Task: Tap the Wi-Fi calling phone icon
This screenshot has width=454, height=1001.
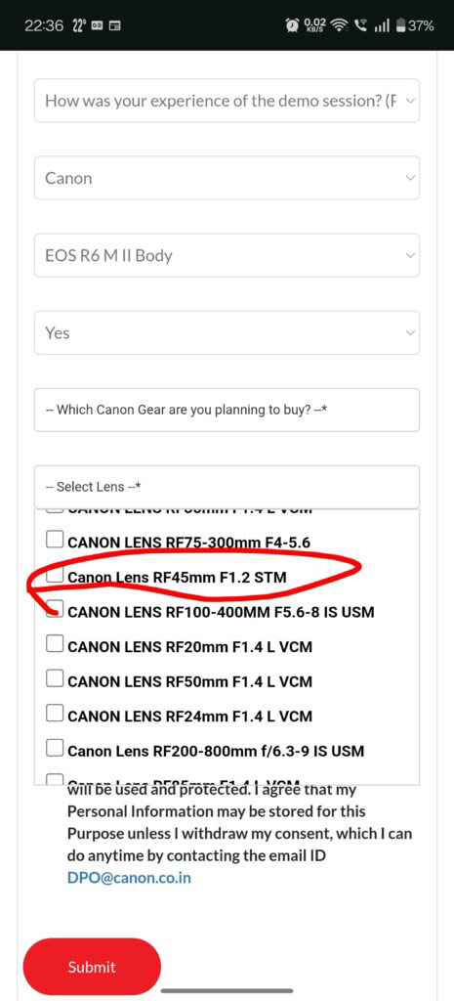Action: 363,26
